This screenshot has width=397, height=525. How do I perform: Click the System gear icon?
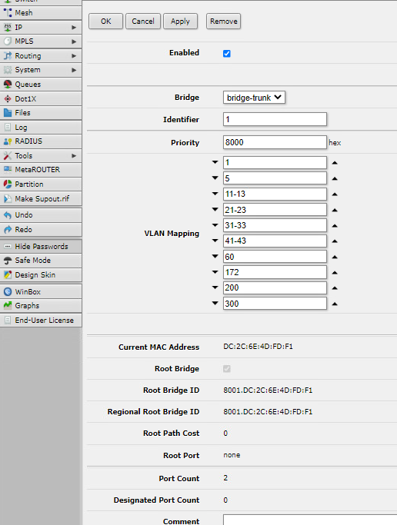[8, 70]
